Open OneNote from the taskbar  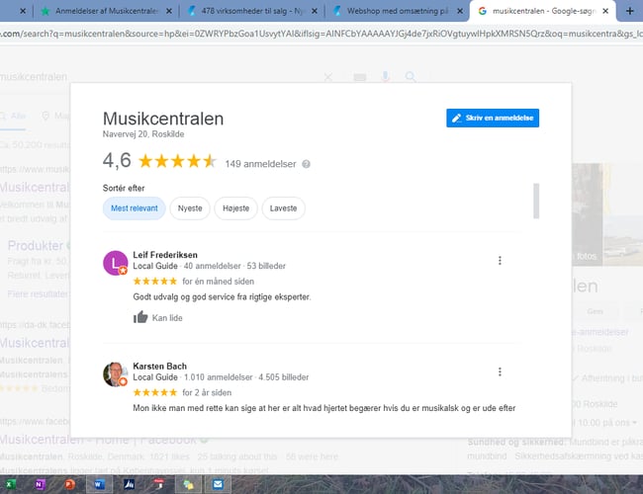tap(39, 484)
